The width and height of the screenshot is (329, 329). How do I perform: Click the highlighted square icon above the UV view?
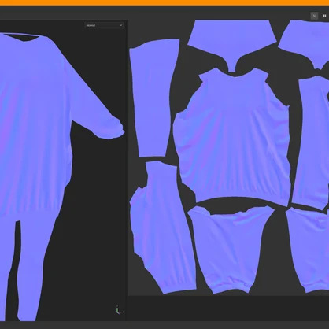tap(314, 16)
